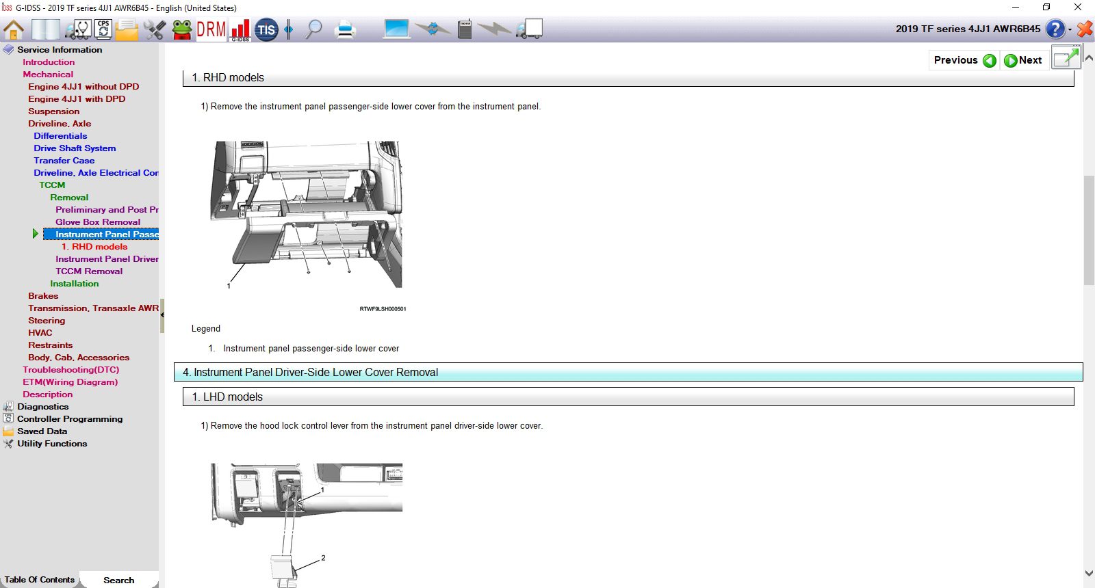Open the truck stethoscope diagnostics icon
This screenshot has height=588, width=1095.
pyautogui.click(x=78, y=29)
